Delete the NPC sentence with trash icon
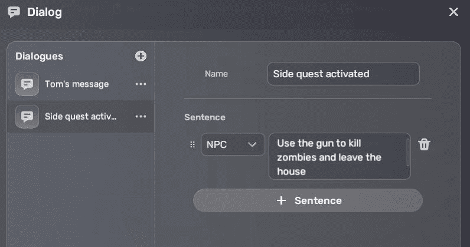This screenshot has width=470, height=247. pyautogui.click(x=424, y=144)
